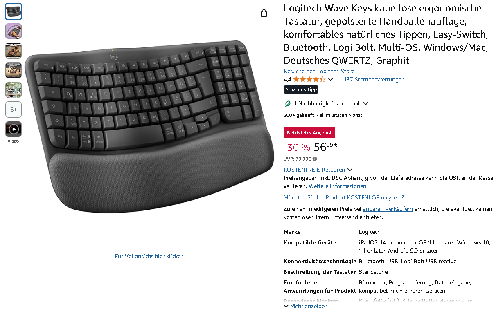Click Möchten Sie Ihr Produkt KOSTENLOS recyceln
The width and height of the screenshot is (496, 311).
(344, 197)
